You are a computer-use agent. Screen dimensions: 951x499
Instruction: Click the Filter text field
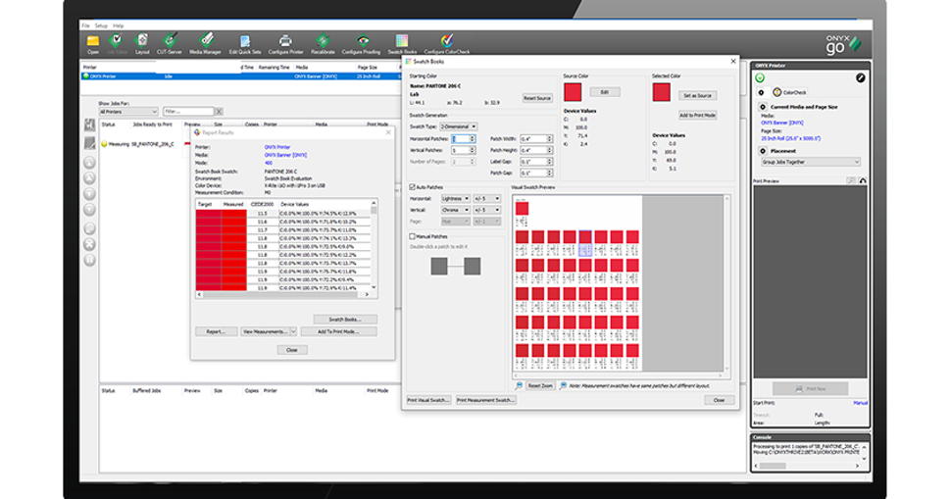188,112
